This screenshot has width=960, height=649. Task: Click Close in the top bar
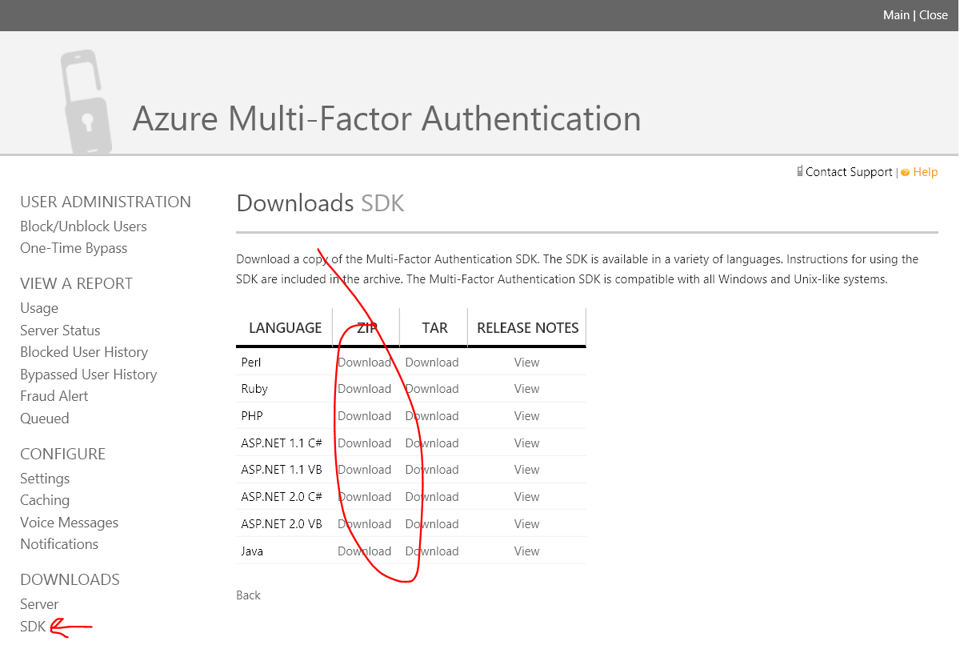[x=934, y=15]
